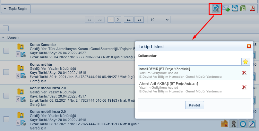Viewport: 259px width, 131px height.
Task: Click the envelope forward mail icon
Action: click(226, 9)
